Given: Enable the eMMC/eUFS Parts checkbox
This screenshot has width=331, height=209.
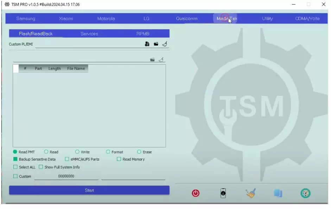Looking at the screenshot, I should (x=67, y=159).
